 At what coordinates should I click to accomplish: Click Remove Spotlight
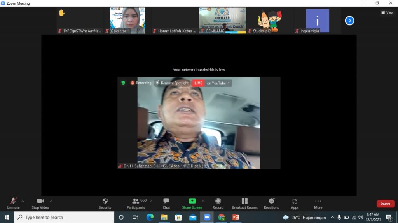coord(172,83)
